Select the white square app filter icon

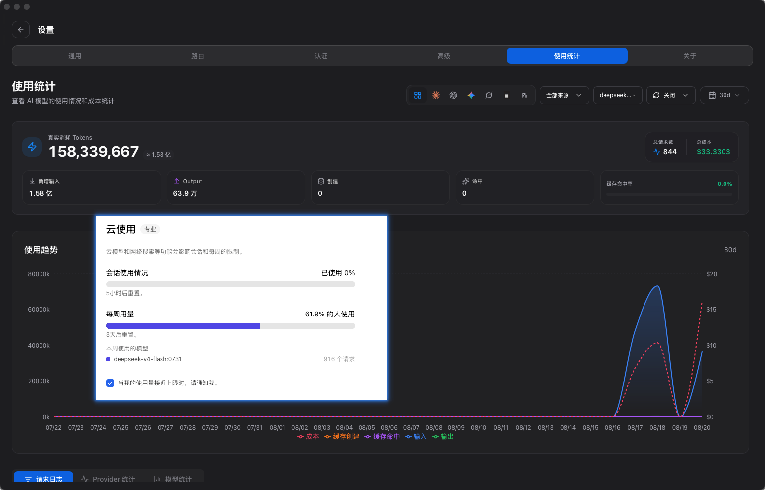507,95
